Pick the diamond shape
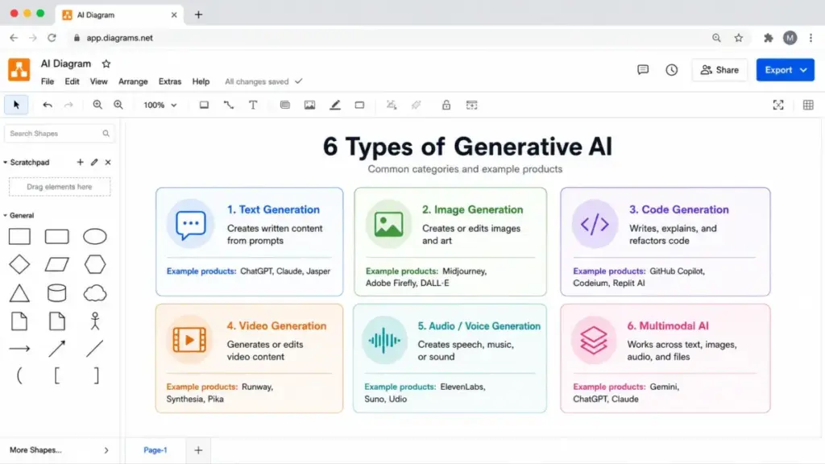This screenshot has width=825, height=464. coord(19,264)
